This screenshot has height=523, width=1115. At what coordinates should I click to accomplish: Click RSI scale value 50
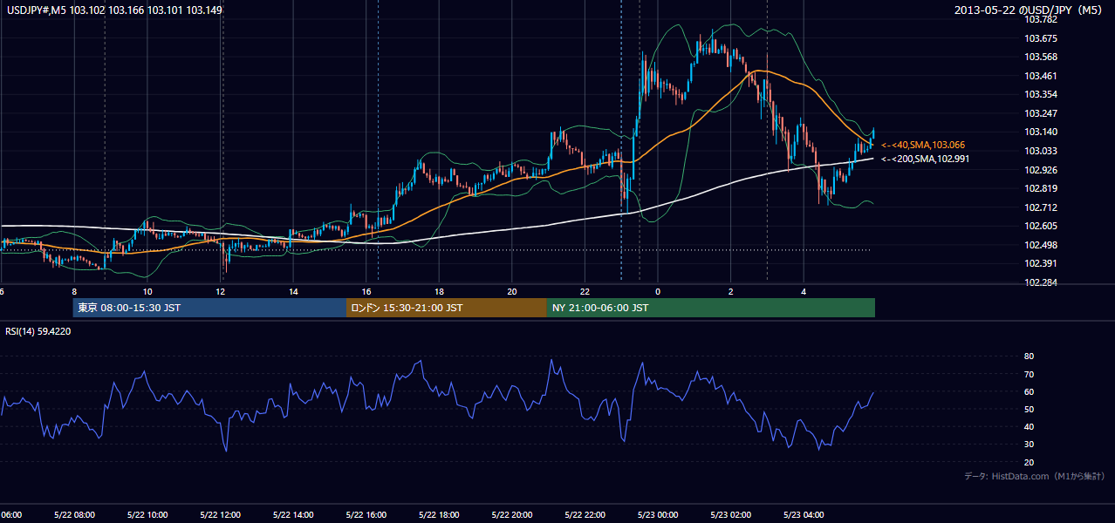click(1029, 409)
